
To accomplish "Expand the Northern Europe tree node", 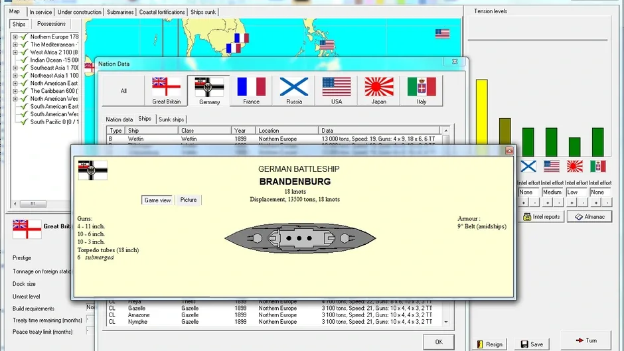I will [x=15, y=37].
